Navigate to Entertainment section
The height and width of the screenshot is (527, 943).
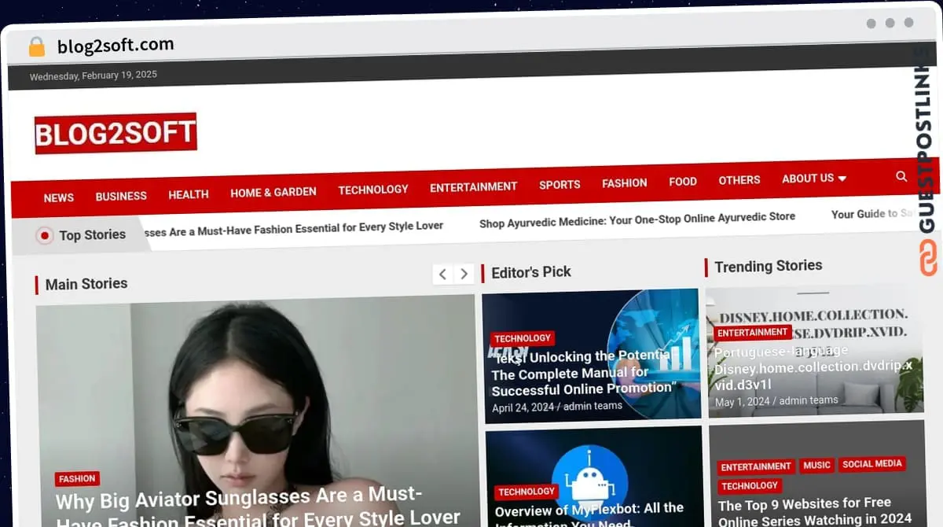pyautogui.click(x=473, y=187)
